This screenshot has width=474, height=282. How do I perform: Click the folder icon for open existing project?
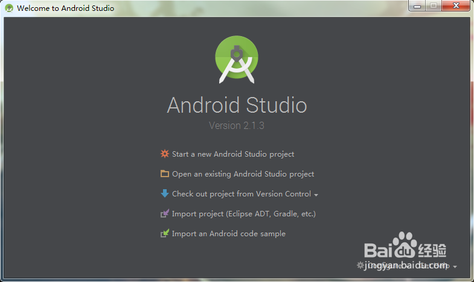click(165, 174)
